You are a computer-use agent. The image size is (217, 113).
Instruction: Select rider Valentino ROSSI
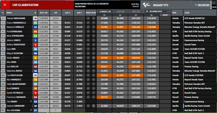click(x=14, y=71)
